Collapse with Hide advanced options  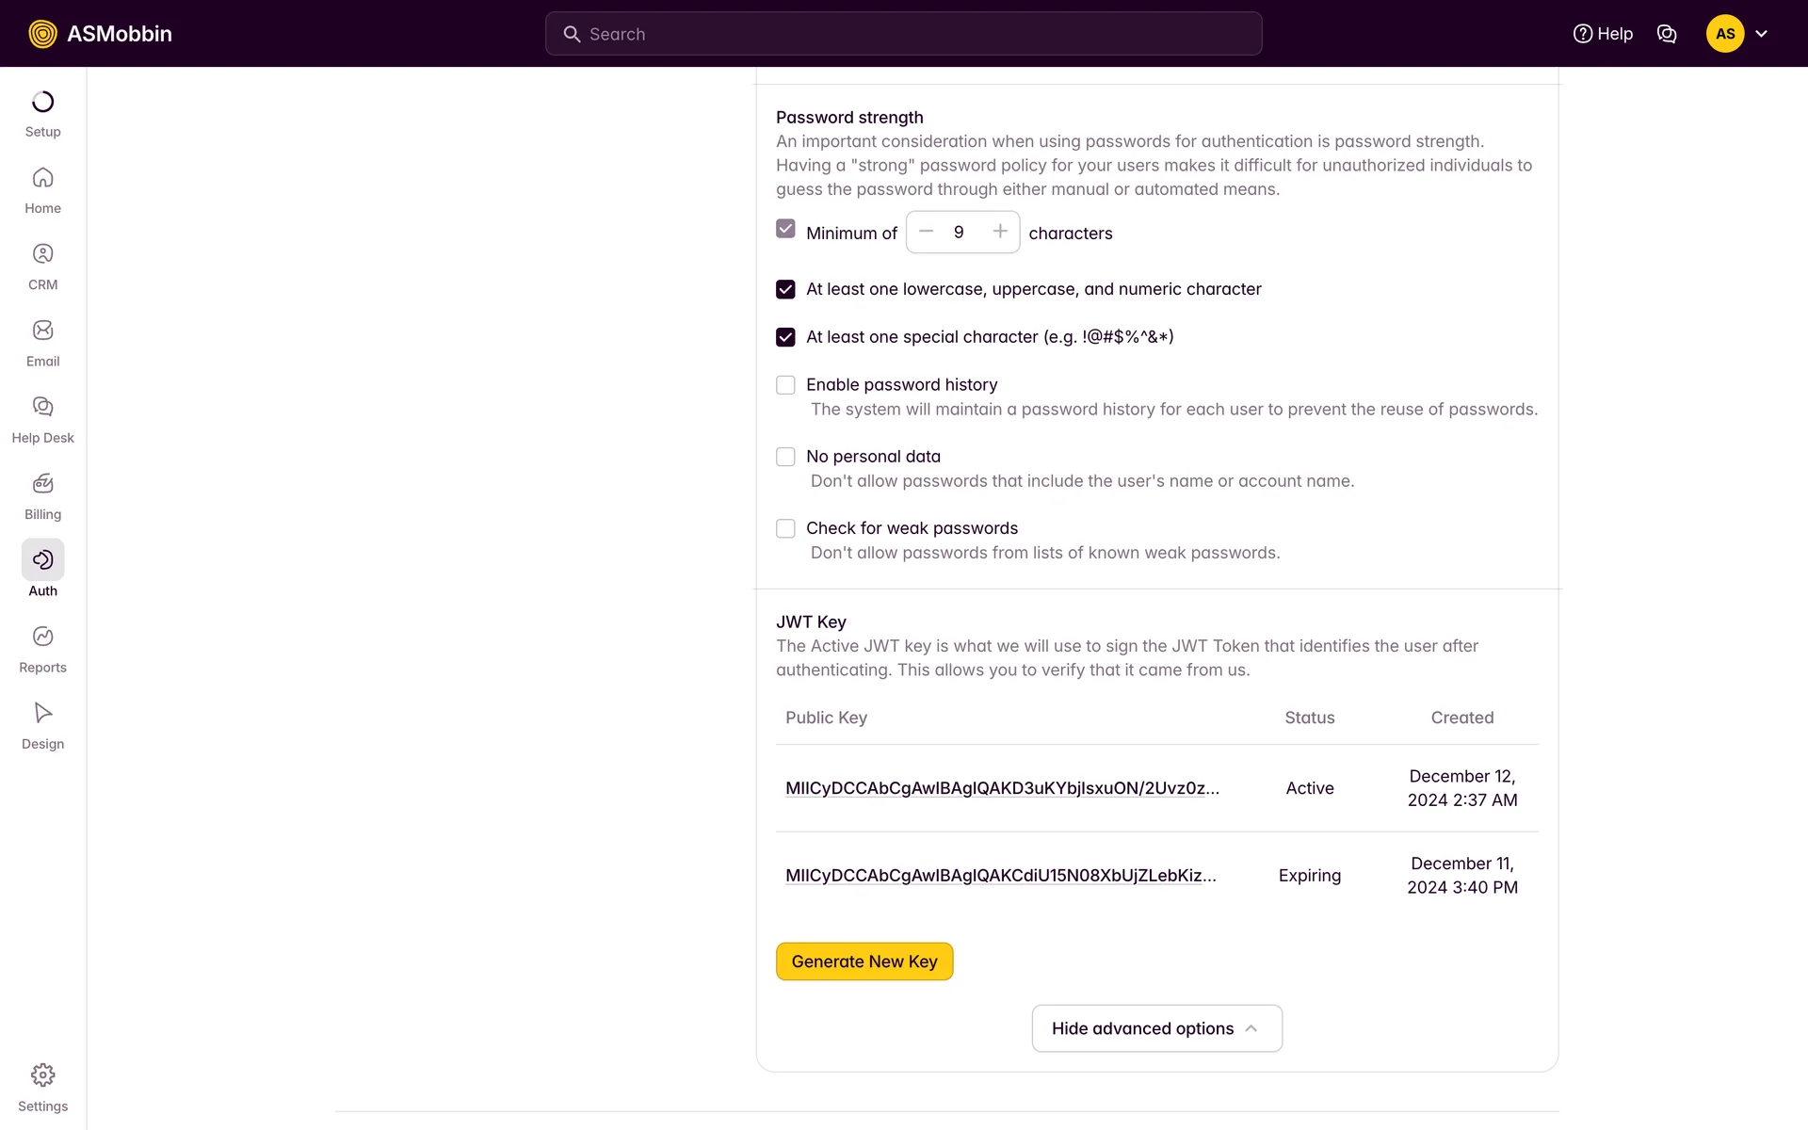pyautogui.click(x=1156, y=1028)
